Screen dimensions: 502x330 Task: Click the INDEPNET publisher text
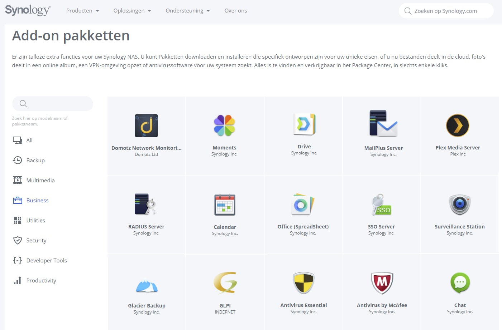tap(225, 312)
